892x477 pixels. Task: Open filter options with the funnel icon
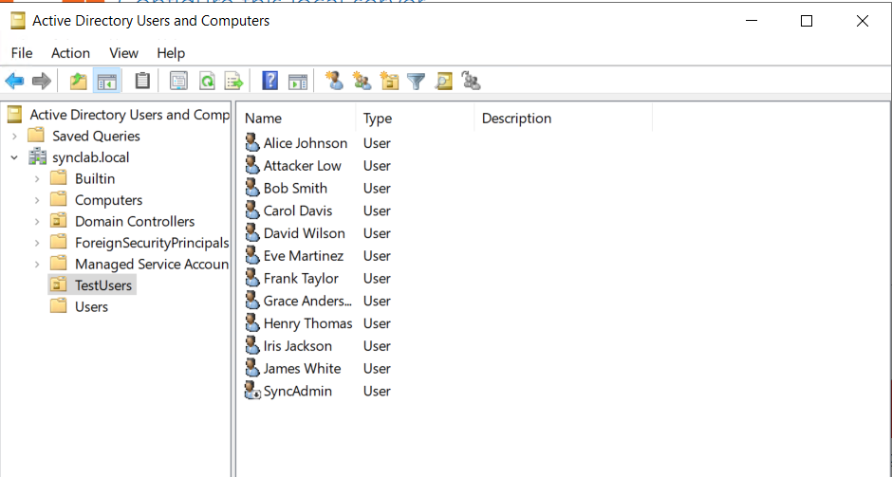click(x=417, y=82)
